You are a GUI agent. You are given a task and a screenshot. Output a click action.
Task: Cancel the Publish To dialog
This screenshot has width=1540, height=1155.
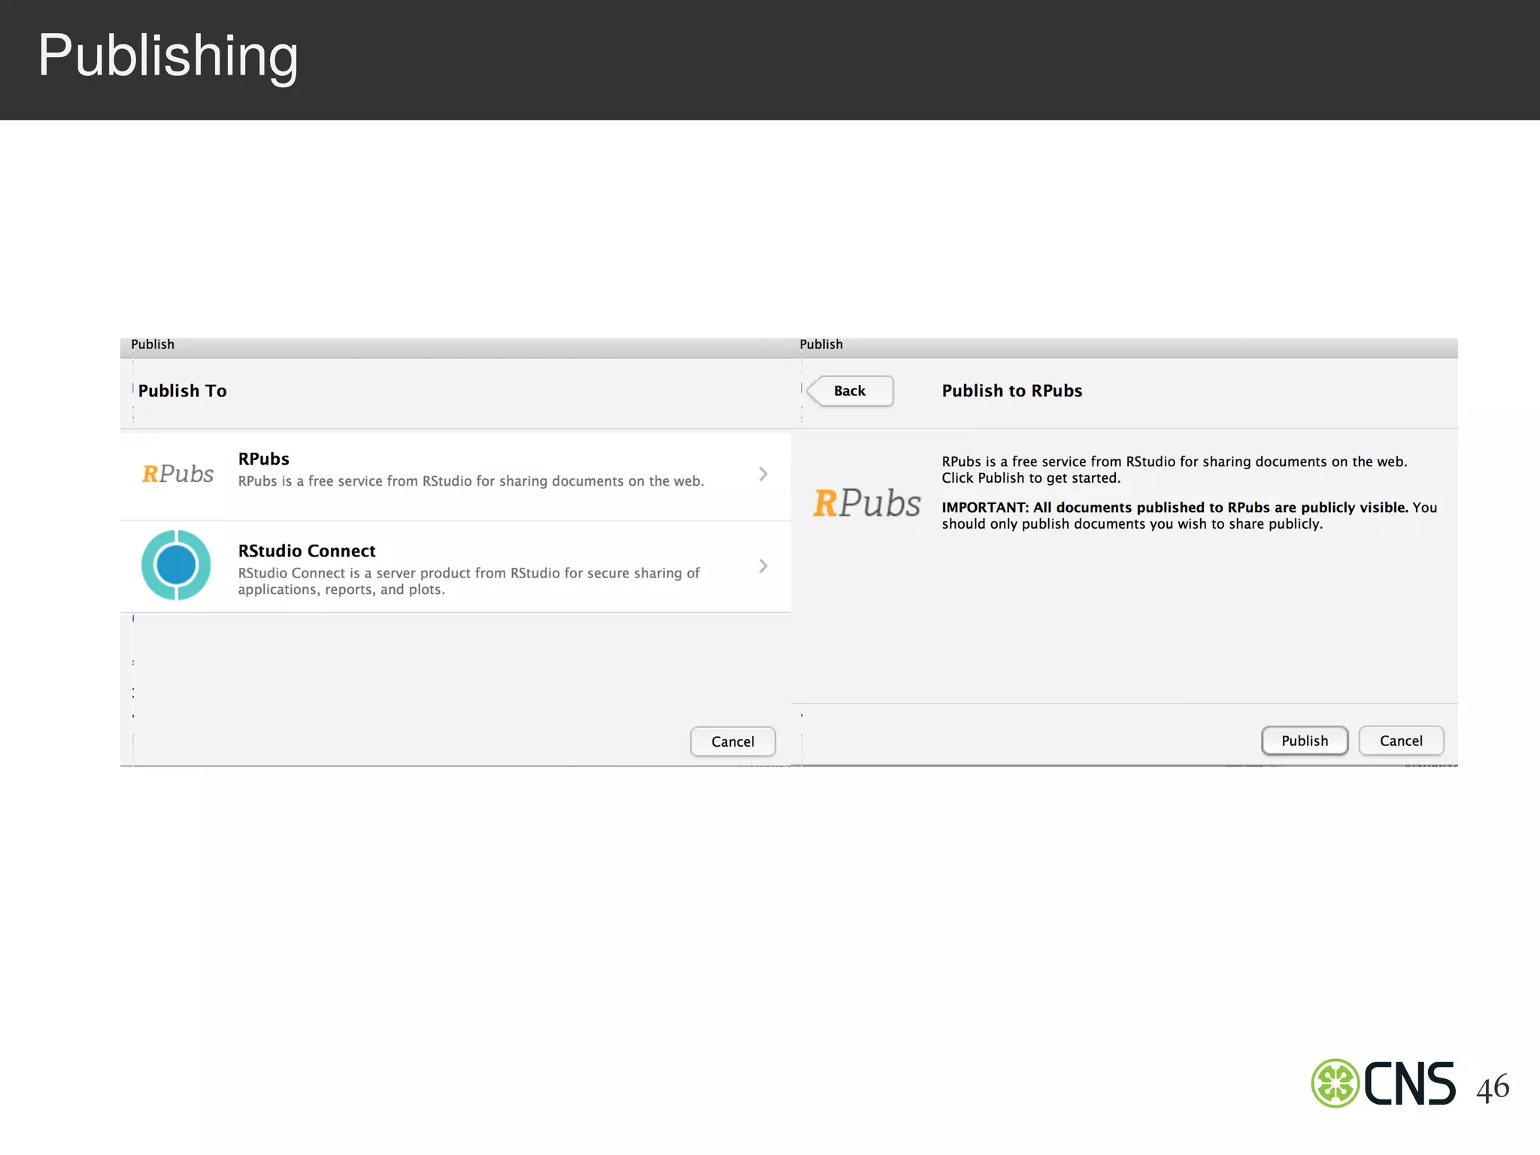[732, 741]
